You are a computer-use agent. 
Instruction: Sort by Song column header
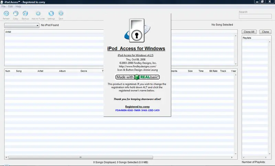click(19, 71)
